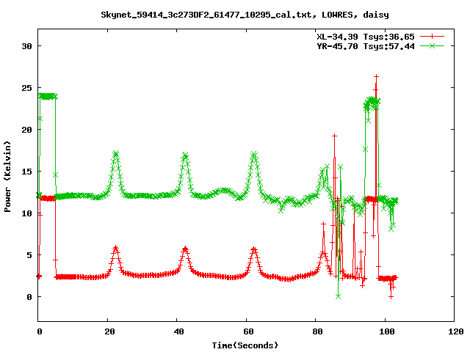Click the 'Power (Kelvin)' y-axis label
Viewport: 470px width, 352px height.
(7, 177)
